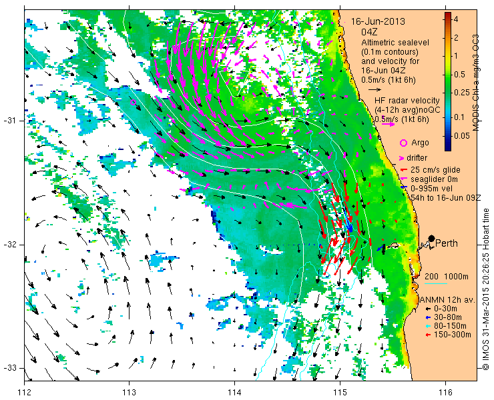This screenshot has height=400, width=494.
Task: Click the black 0-30m ANMN arrow symbol
Action: point(428,309)
